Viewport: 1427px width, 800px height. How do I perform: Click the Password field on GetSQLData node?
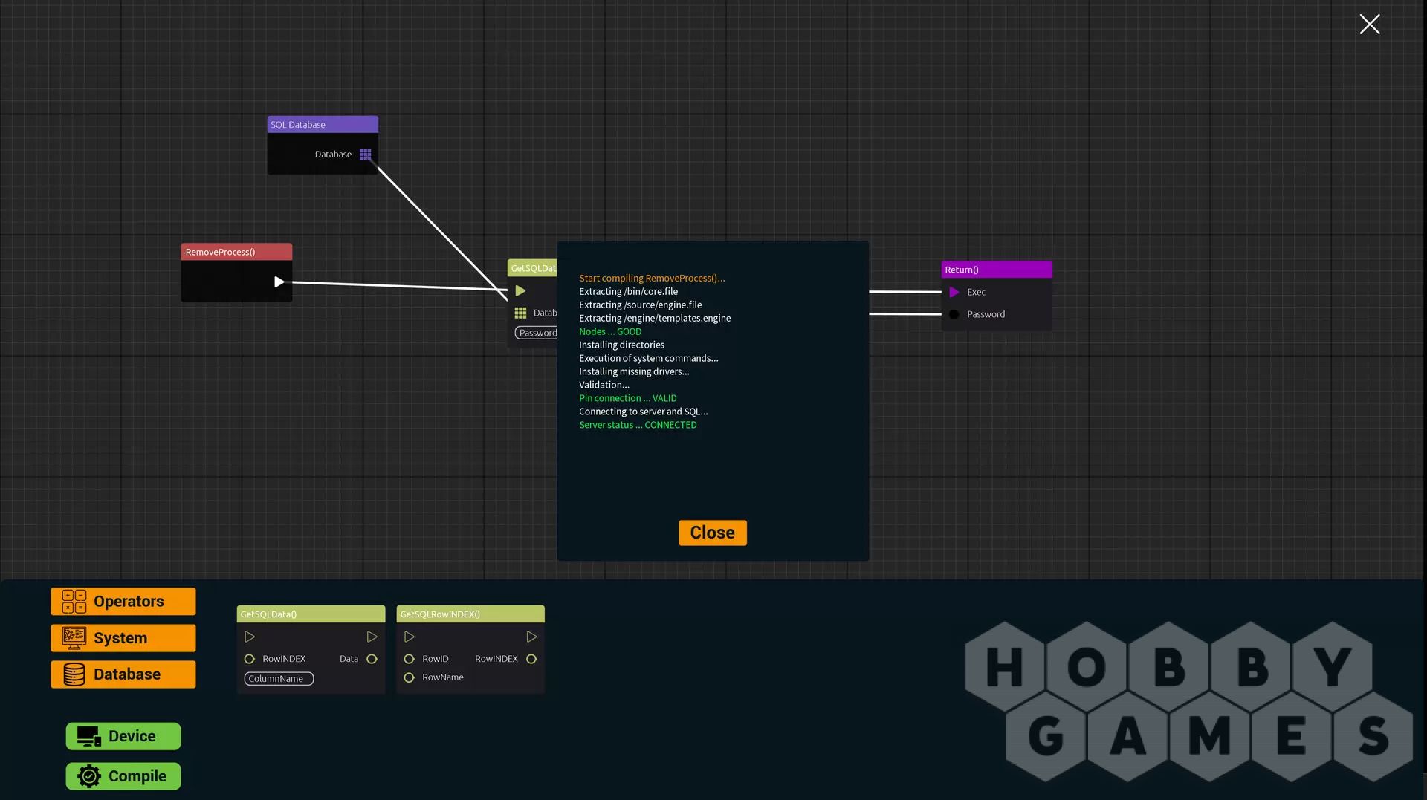pos(537,333)
